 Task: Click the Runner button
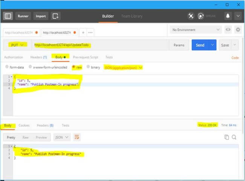pos(23,16)
